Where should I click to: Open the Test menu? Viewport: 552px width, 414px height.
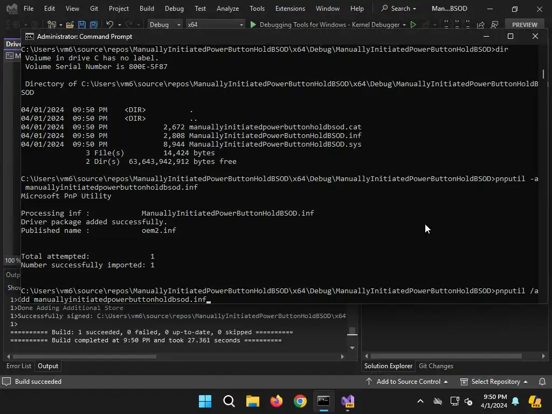coord(201,9)
